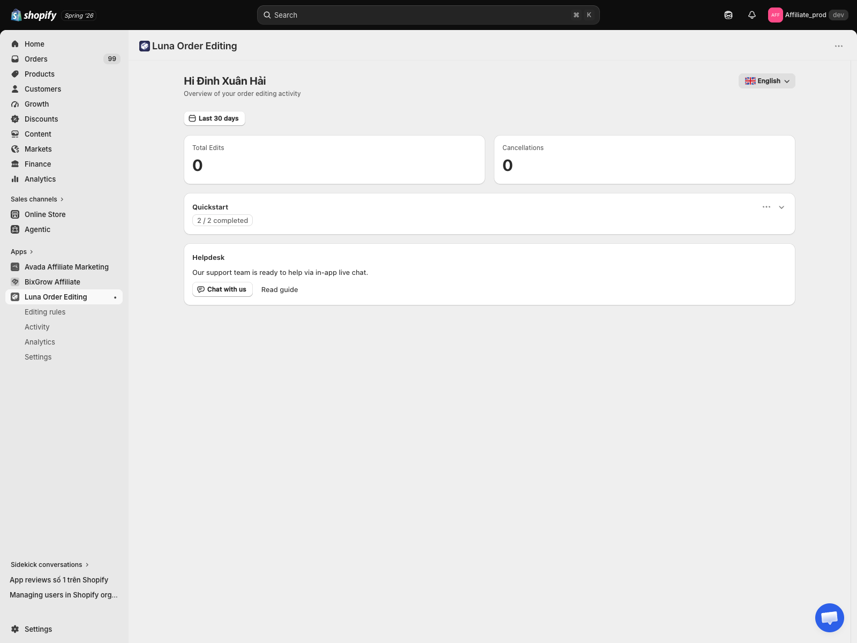
Task: Click the Online Store icon
Action: coord(15,214)
